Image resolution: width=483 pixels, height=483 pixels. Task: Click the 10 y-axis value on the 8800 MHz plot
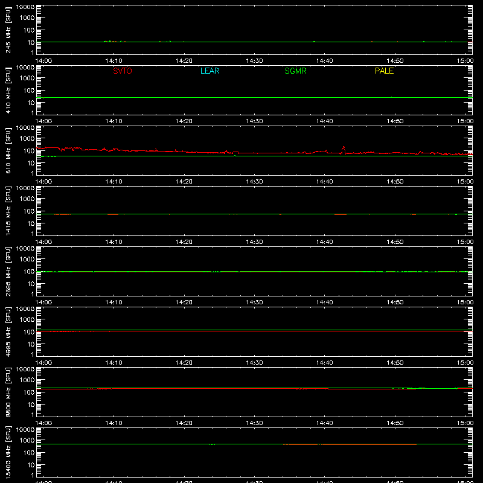click(31, 405)
